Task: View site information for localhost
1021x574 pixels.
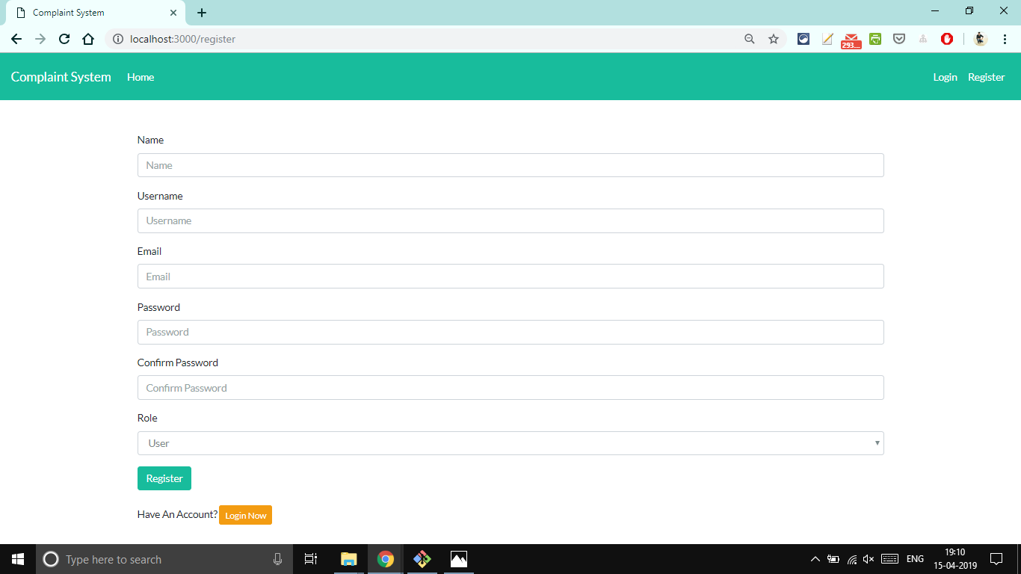Action: (x=118, y=39)
